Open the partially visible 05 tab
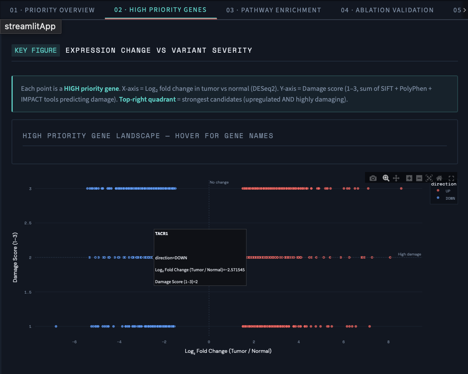The width and height of the screenshot is (468, 374). coord(457,10)
